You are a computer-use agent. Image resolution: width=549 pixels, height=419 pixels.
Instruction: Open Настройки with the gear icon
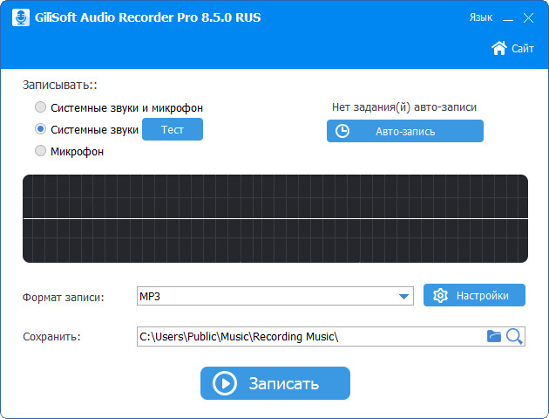tap(440, 296)
